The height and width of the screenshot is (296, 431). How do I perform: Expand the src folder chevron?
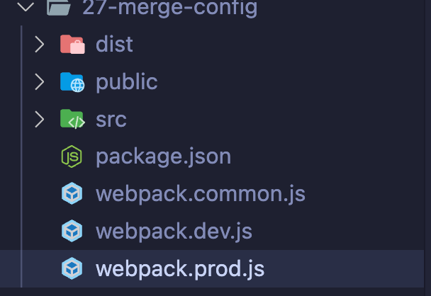pos(40,120)
